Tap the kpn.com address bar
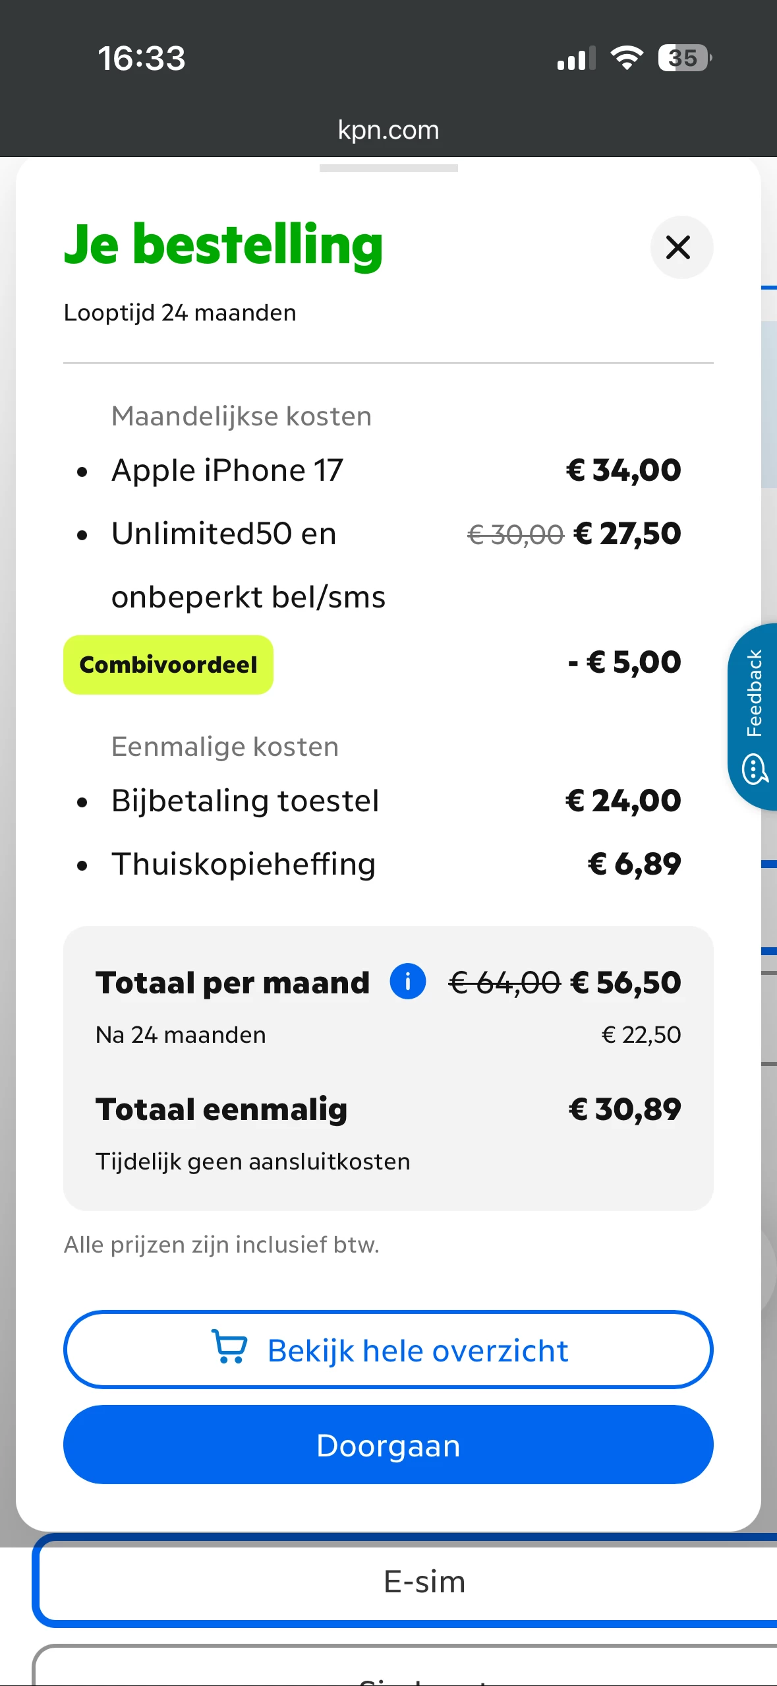Screen dimensions: 777x1686 pyautogui.click(x=388, y=130)
